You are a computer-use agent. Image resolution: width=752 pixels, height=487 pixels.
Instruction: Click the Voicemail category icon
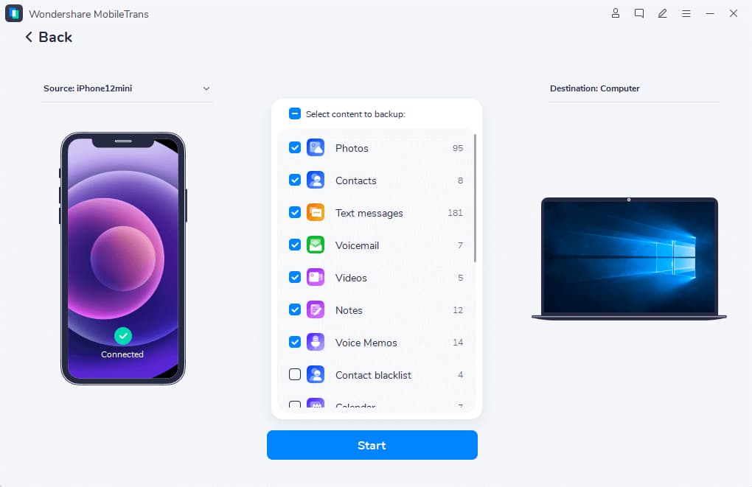click(316, 245)
